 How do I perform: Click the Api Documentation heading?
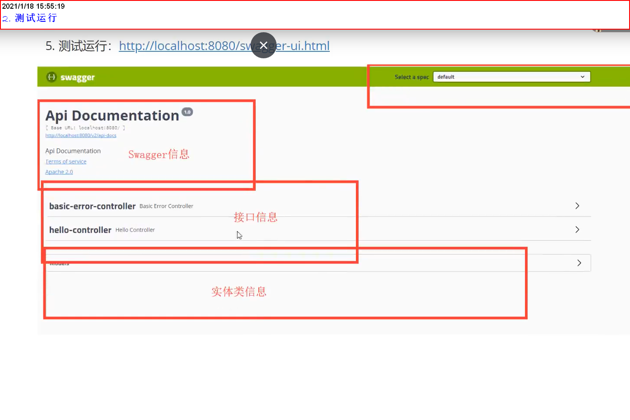[112, 115]
